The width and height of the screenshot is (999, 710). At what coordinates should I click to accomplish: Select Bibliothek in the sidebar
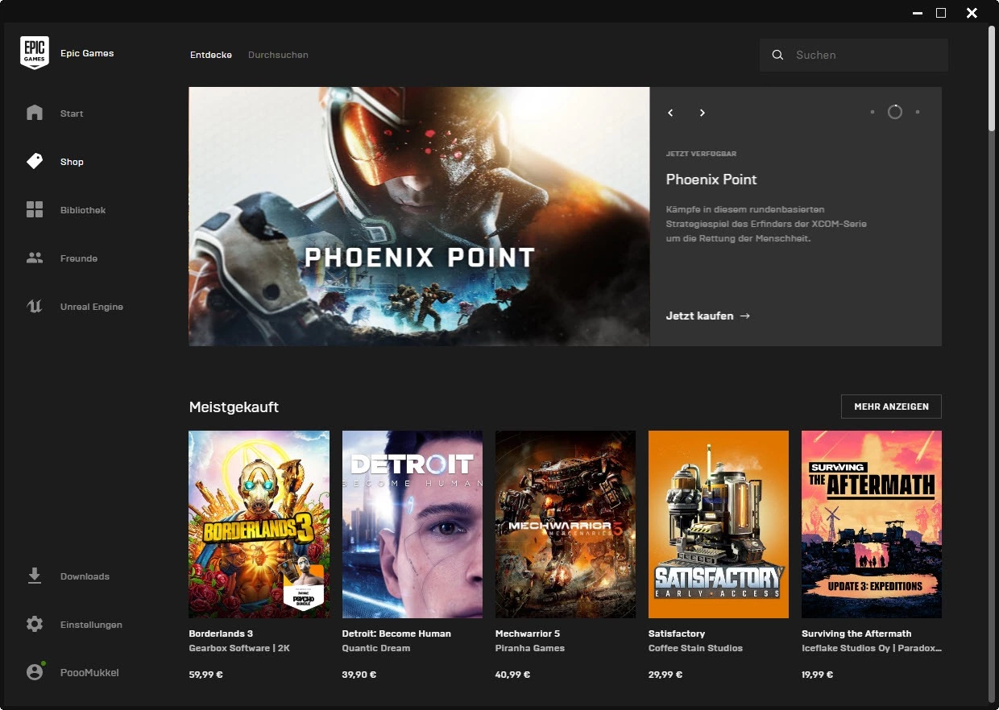83,210
